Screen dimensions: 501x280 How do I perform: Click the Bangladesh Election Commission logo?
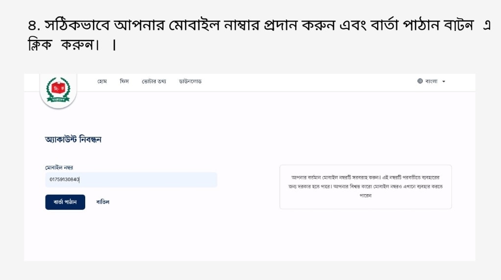(x=58, y=91)
